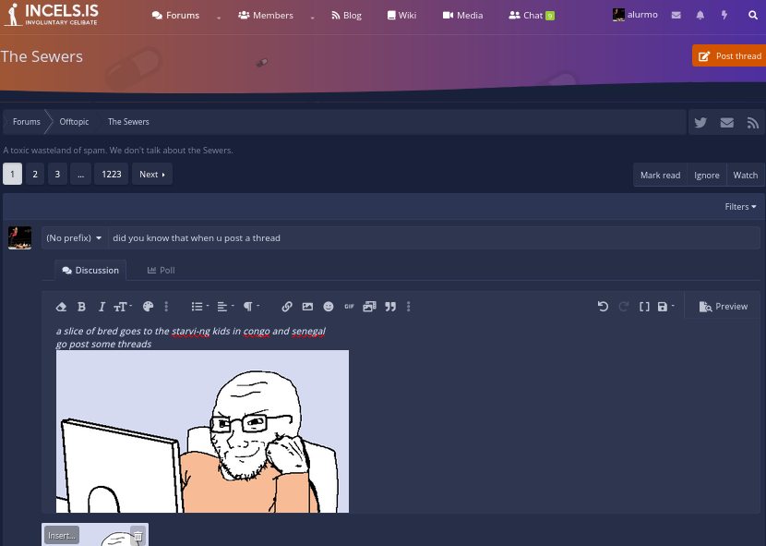
Task: Preview the thread post
Action: pos(723,307)
